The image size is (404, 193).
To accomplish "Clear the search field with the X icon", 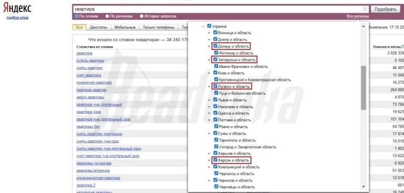I will coord(365,9).
